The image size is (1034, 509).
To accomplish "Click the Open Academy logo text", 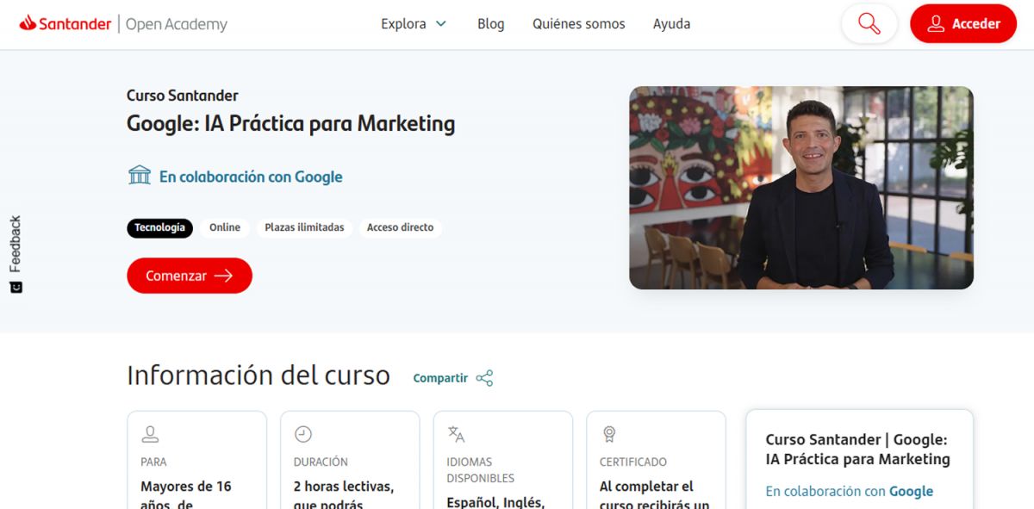I will 177,24.
